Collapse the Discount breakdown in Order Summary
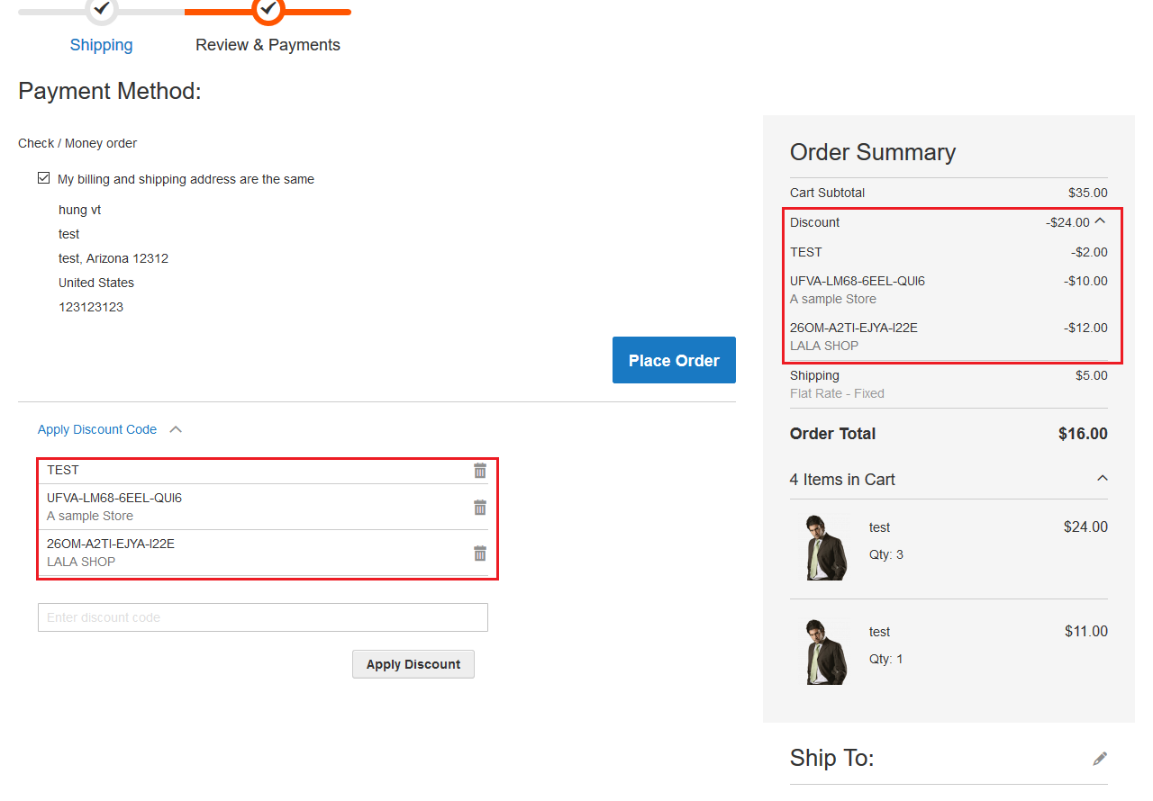Image resolution: width=1153 pixels, height=801 pixels. click(x=1101, y=220)
